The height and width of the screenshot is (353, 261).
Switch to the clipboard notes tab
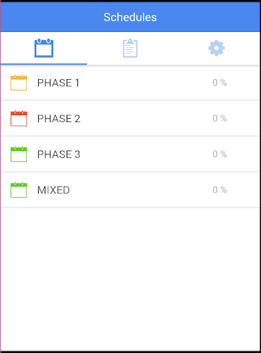130,48
